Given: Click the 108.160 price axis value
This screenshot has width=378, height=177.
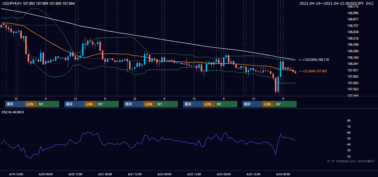Looking at the screenshot, I should coord(353,58).
